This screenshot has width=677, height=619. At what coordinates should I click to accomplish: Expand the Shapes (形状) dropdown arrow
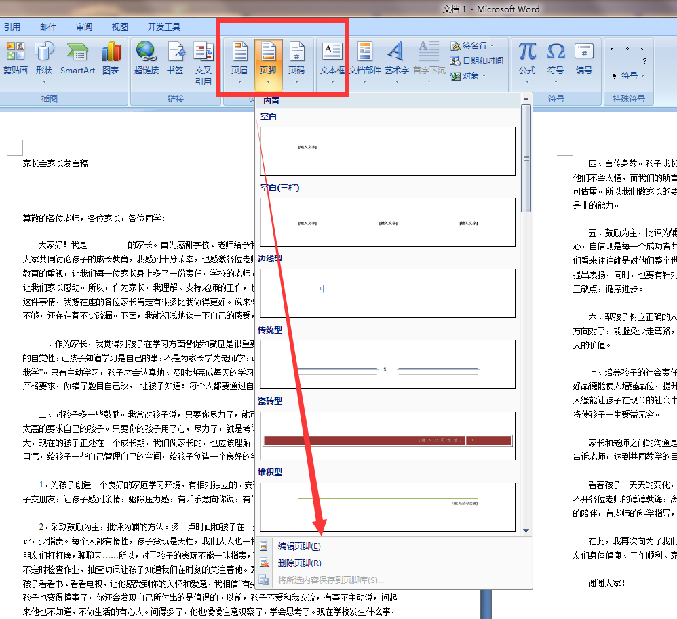(44, 81)
